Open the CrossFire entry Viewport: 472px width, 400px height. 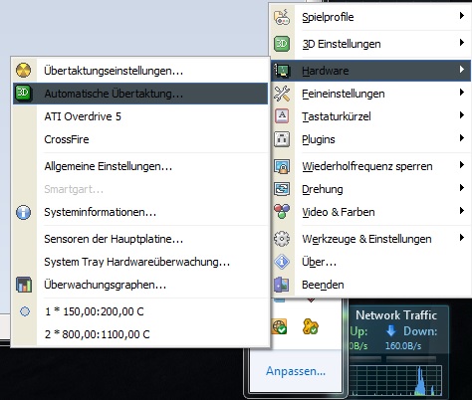tap(140, 139)
